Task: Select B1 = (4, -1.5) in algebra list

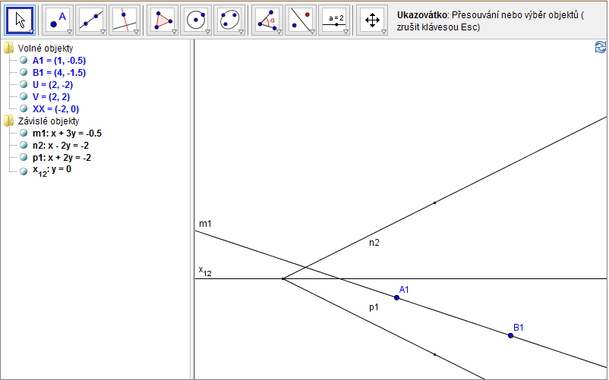Action: pos(59,73)
